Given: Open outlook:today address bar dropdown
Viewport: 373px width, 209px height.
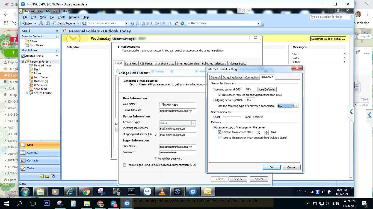Looking at the screenshot, I should pos(259,23).
